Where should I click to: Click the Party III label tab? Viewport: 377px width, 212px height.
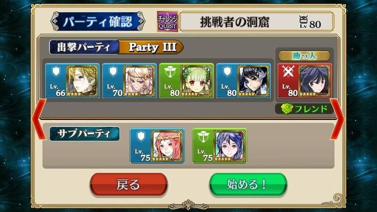[151, 47]
